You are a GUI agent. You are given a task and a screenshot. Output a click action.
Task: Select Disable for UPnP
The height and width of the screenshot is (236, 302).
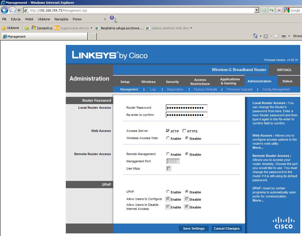pos(187,192)
